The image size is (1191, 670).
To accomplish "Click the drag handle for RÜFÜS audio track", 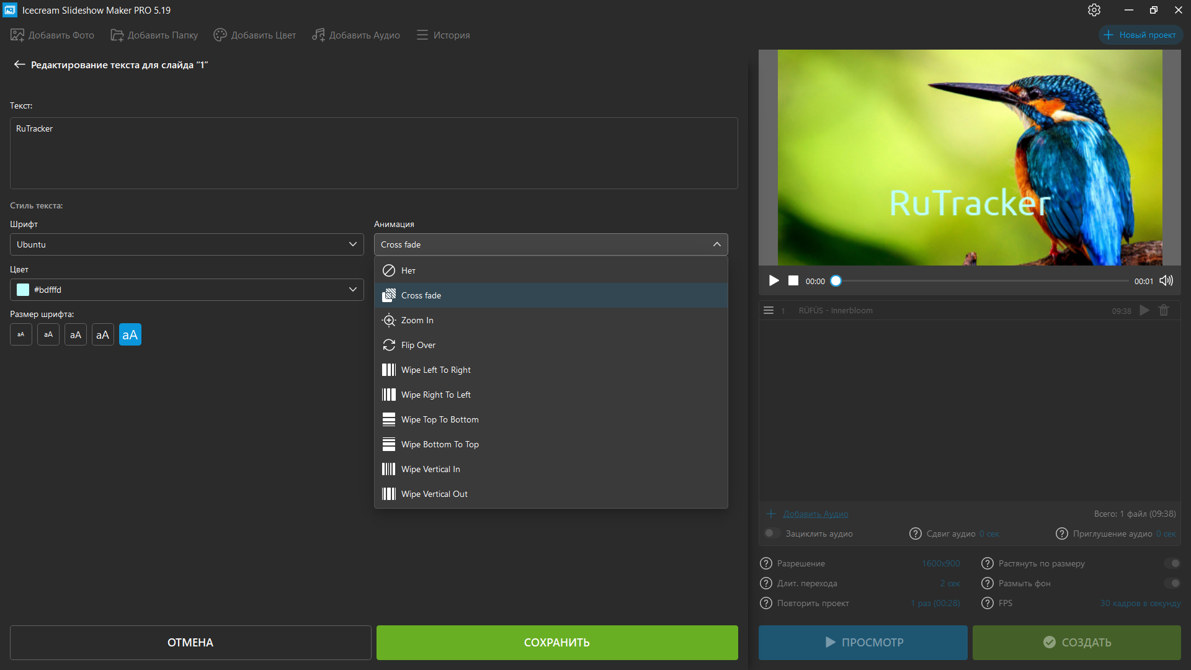I will tap(769, 310).
